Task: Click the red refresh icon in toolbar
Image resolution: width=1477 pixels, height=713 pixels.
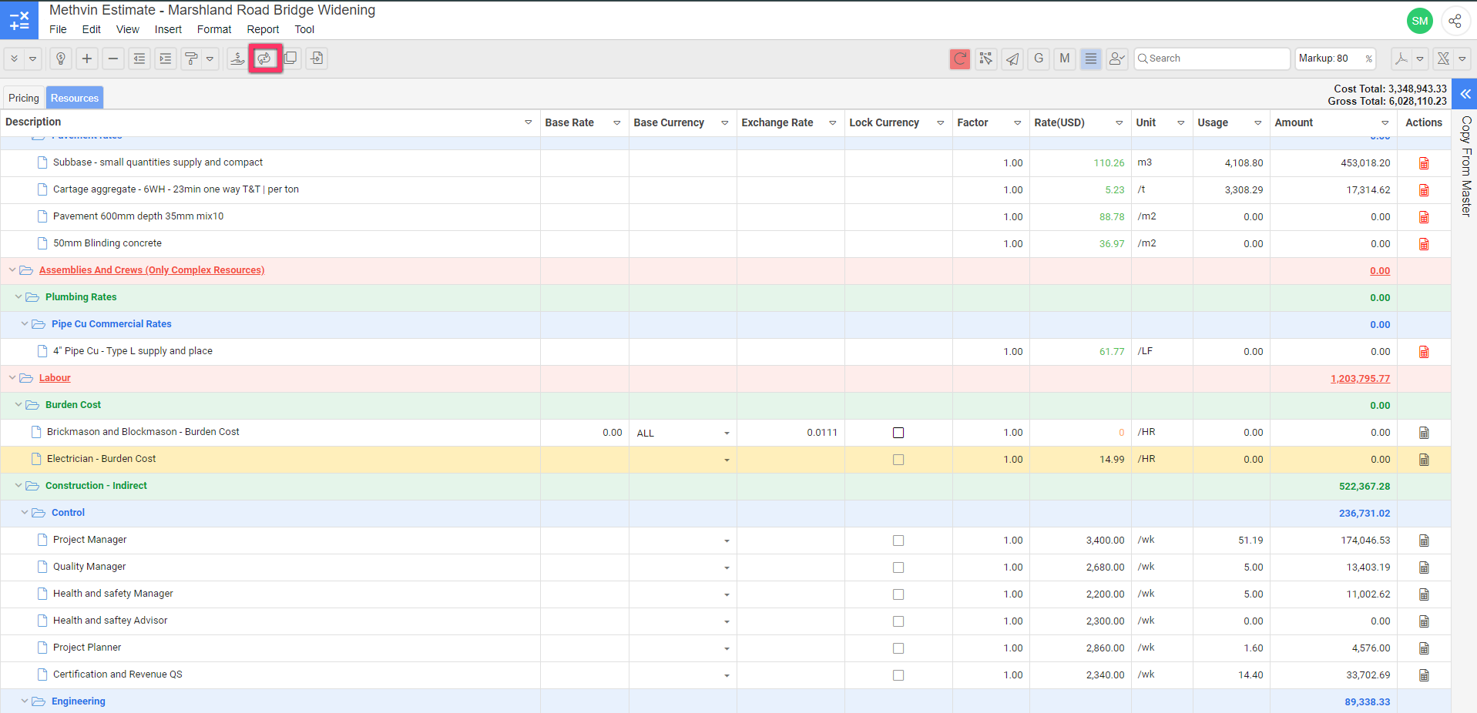Action: pos(959,59)
